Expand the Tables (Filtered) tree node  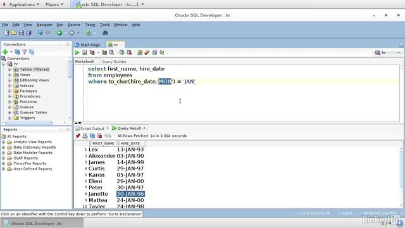tap(9, 69)
